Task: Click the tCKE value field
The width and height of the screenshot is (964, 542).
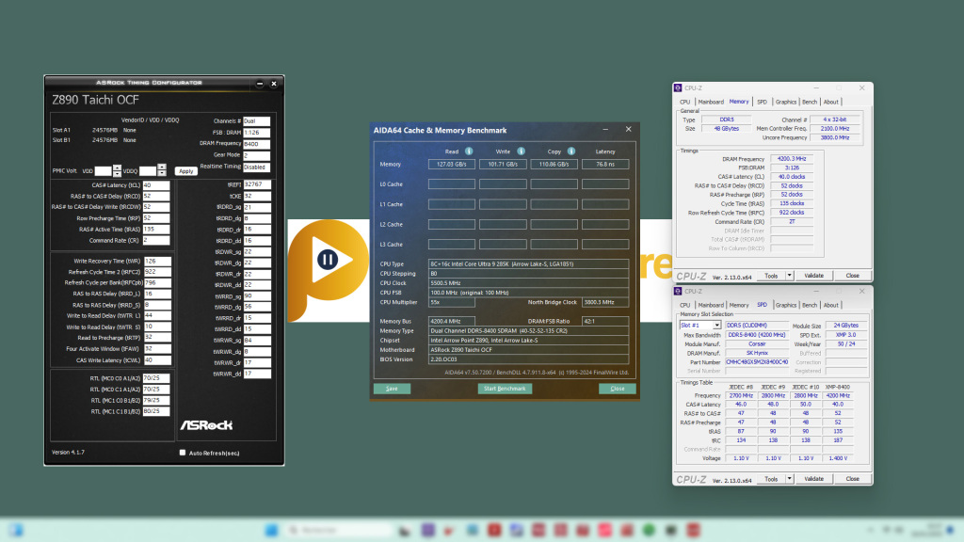Action: tap(257, 196)
